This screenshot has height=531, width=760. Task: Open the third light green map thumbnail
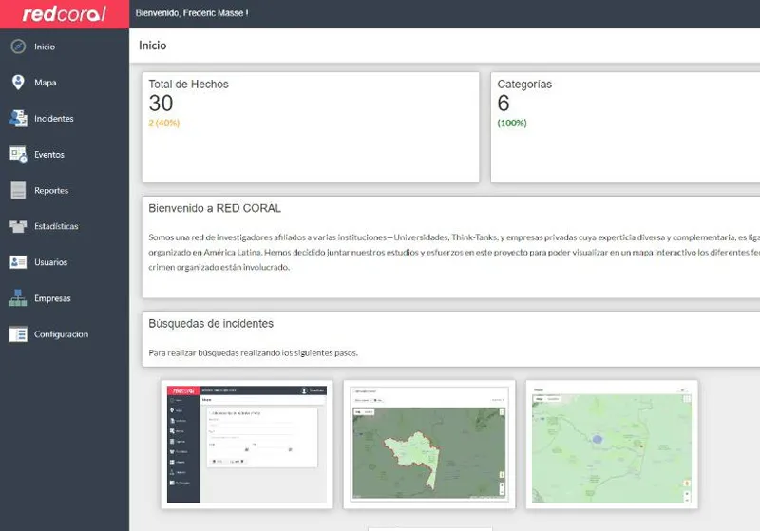coord(612,444)
